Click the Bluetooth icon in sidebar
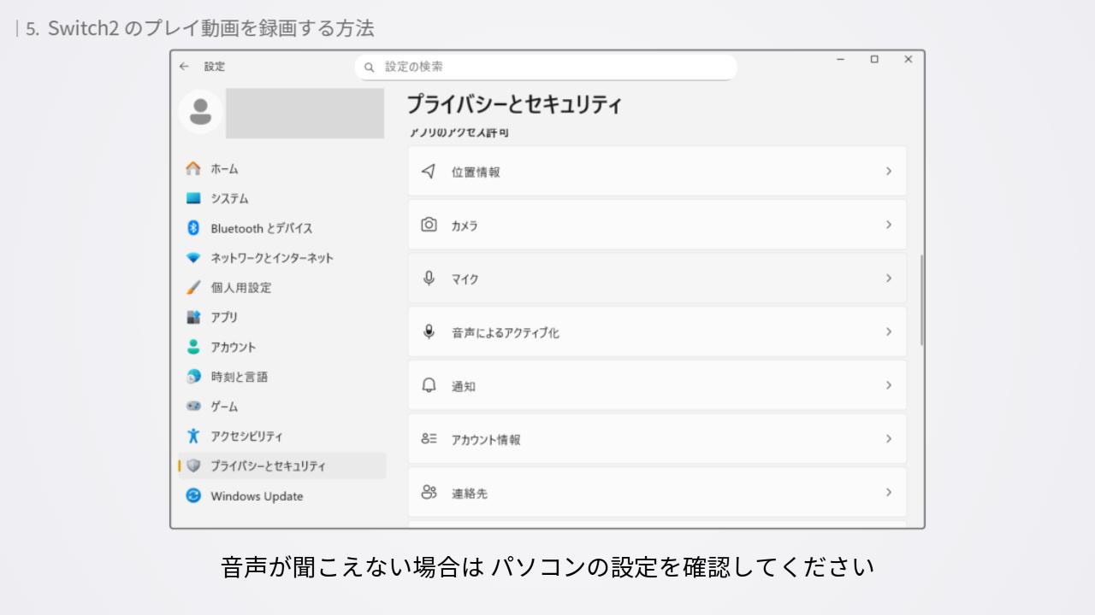Screen dimensions: 1095x615 point(193,228)
